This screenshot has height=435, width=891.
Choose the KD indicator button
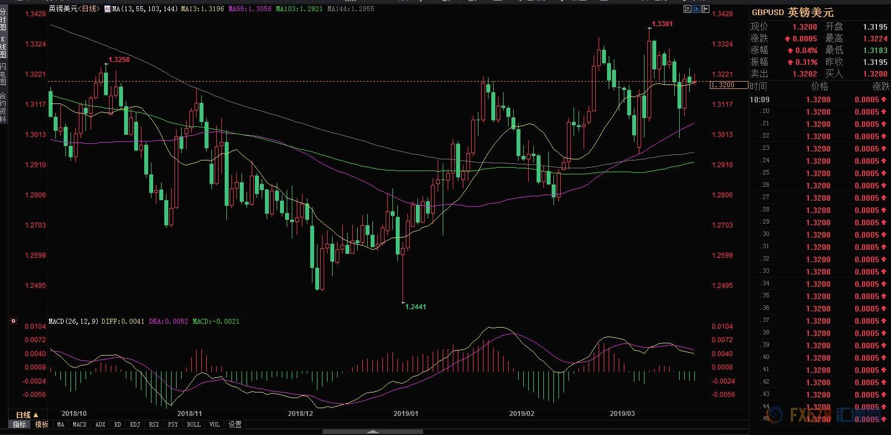coord(118,425)
